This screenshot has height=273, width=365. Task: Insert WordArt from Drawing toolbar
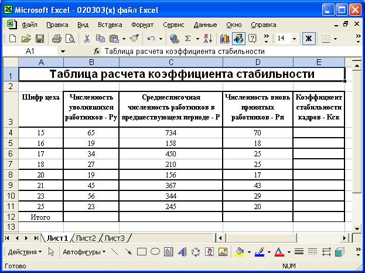pos(182,251)
